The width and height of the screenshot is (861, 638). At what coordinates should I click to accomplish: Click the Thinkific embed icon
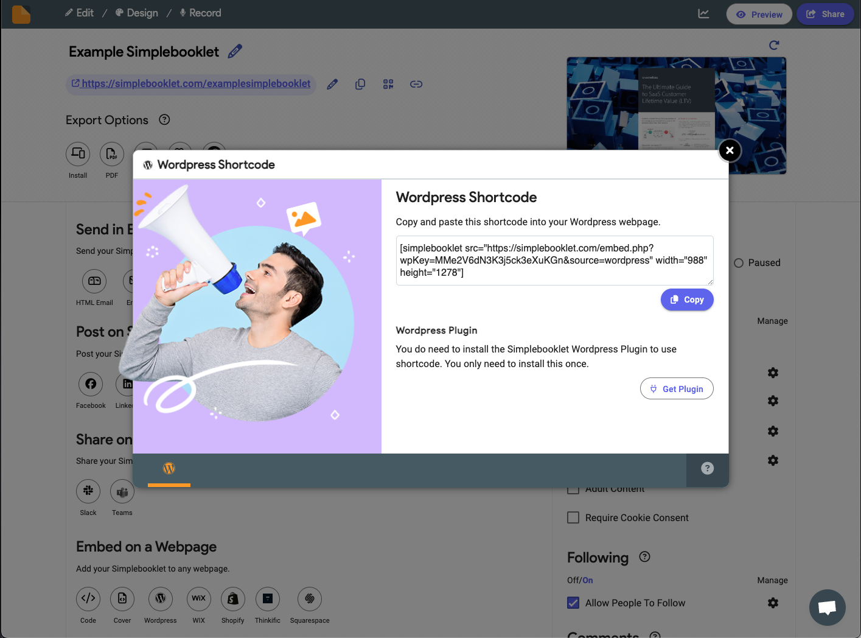[268, 598]
